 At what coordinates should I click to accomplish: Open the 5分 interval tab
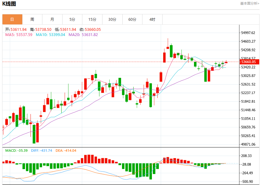click(72, 20)
